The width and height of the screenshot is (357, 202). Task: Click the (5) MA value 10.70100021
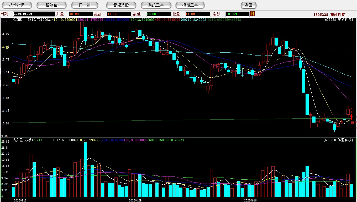click(x=39, y=20)
